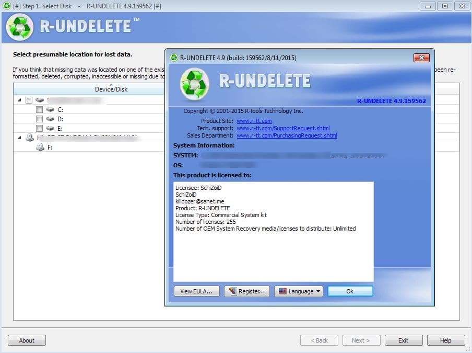Viewport: 472px width, 353px height.
Task: Select the E: label in the disk tree
Action: point(60,129)
